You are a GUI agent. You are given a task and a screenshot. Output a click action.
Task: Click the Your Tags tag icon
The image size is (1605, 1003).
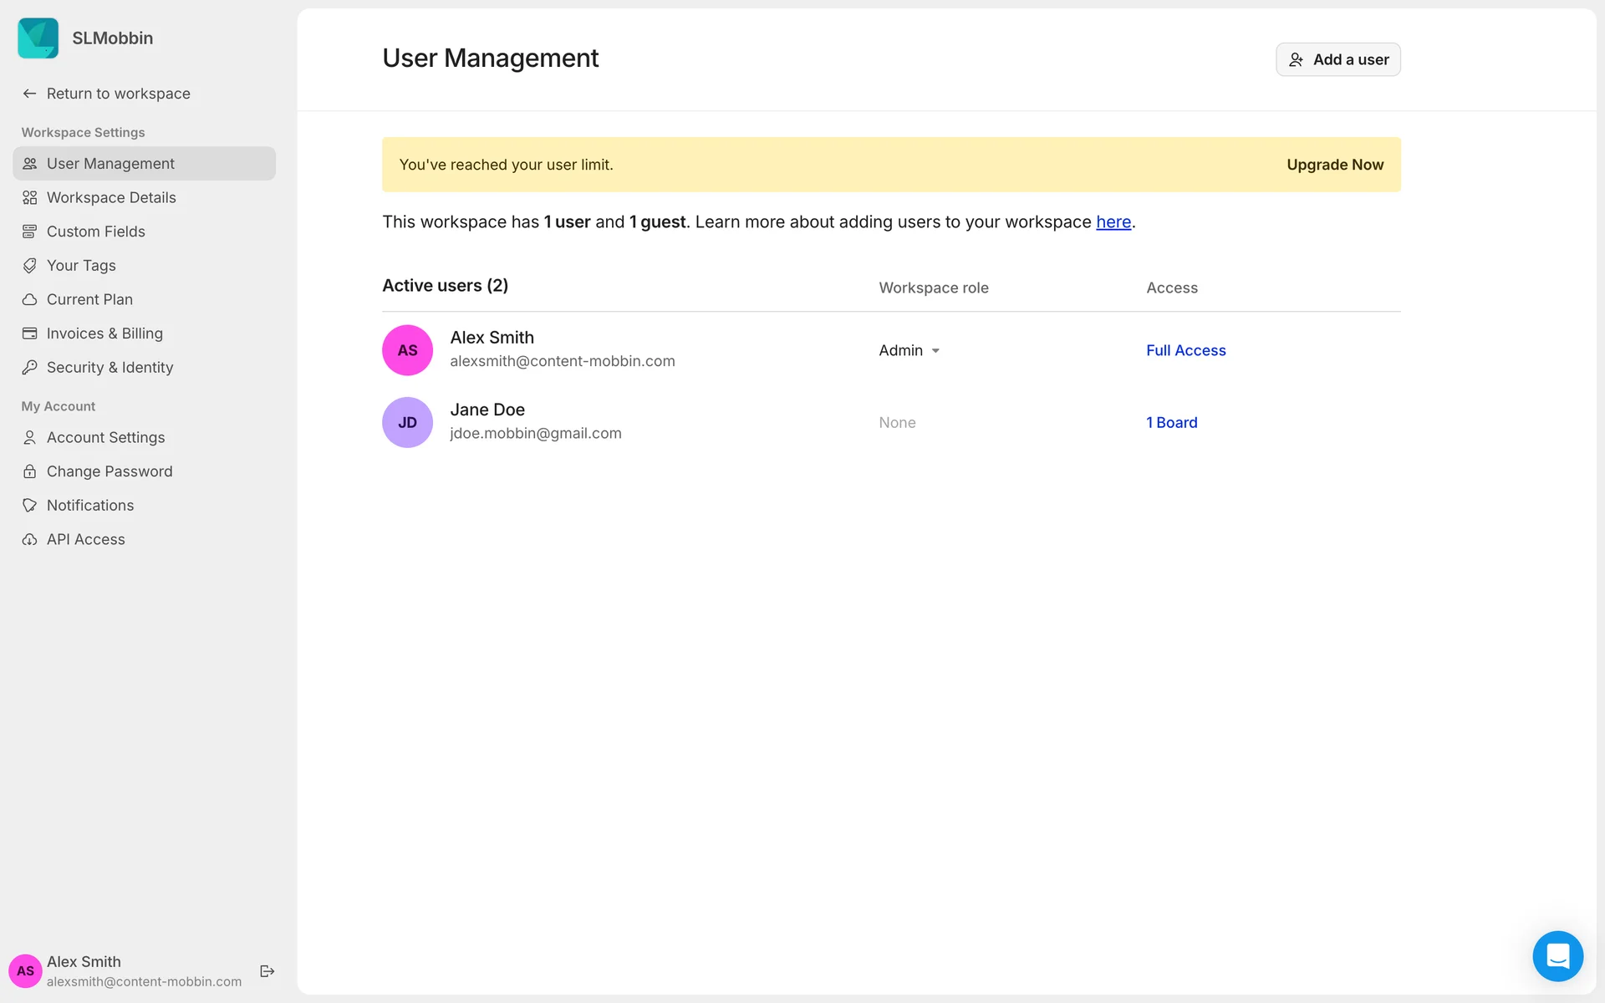pos(30,266)
